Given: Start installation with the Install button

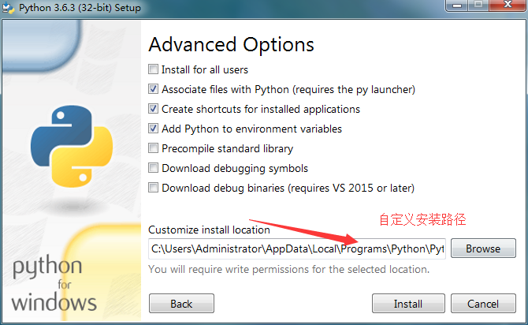Looking at the screenshot, I should click(408, 304).
